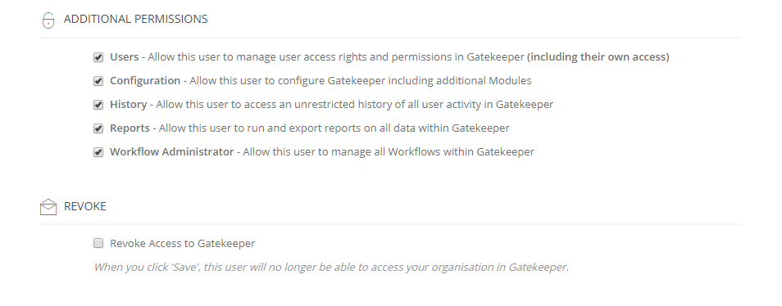782x306 pixels.
Task: Click the Additional Permissions section heading
Action: (135, 19)
